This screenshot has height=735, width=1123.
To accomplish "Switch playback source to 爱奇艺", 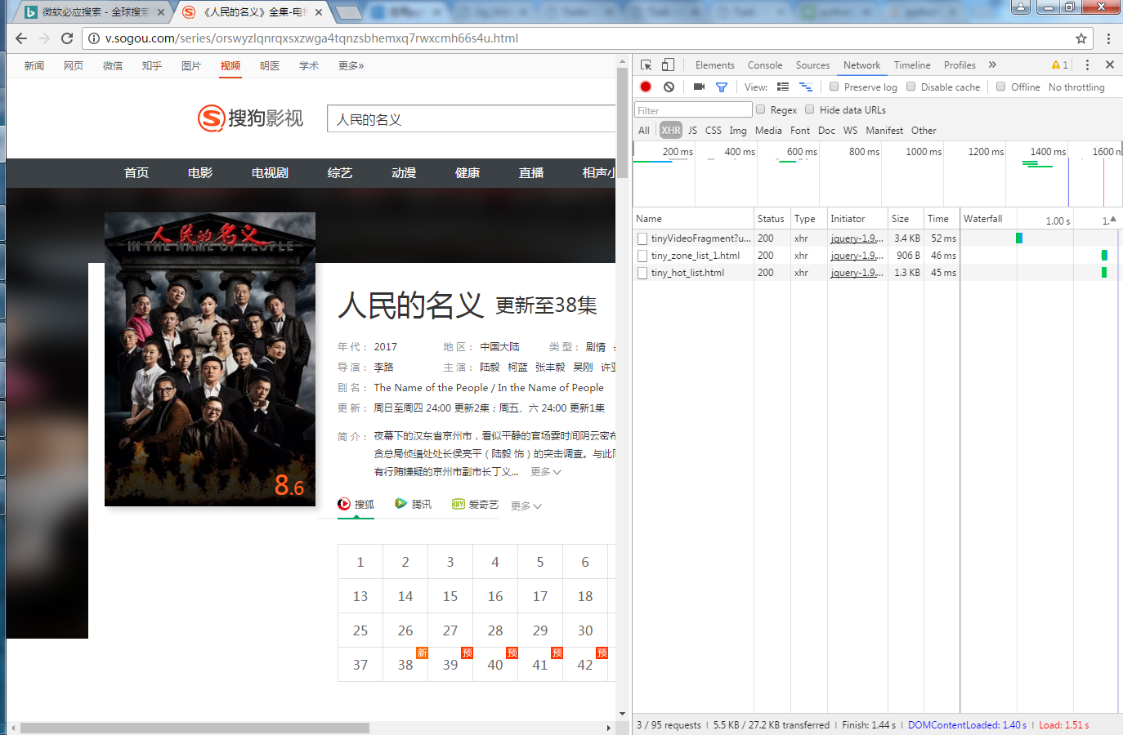I will coord(475,505).
